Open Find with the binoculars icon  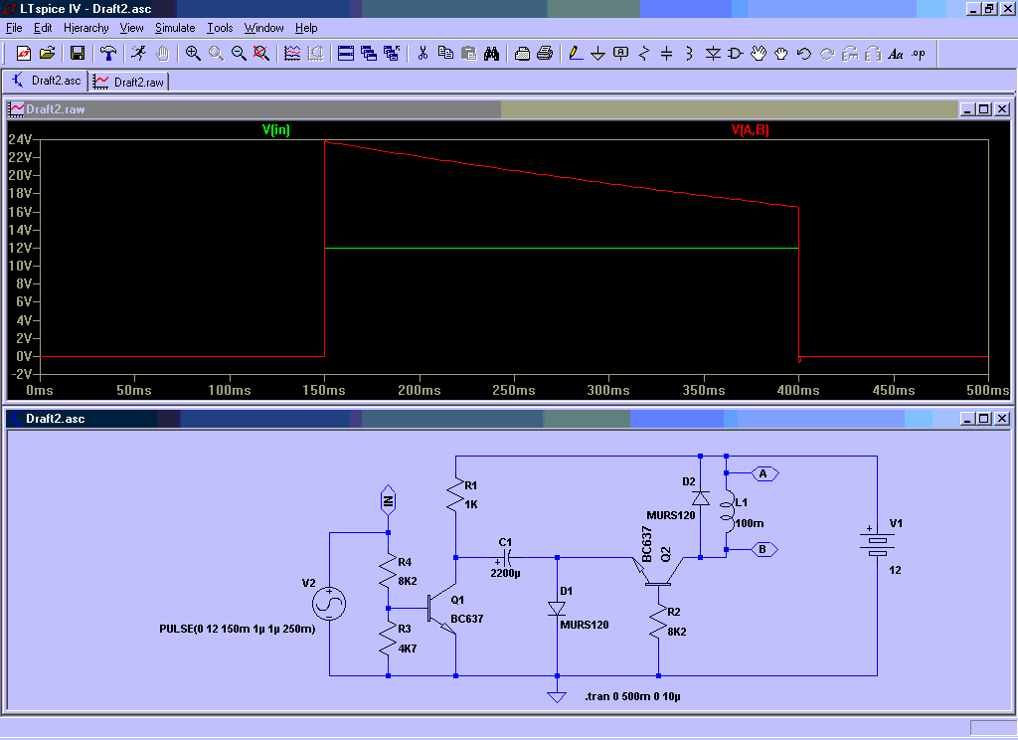click(491, 54)
